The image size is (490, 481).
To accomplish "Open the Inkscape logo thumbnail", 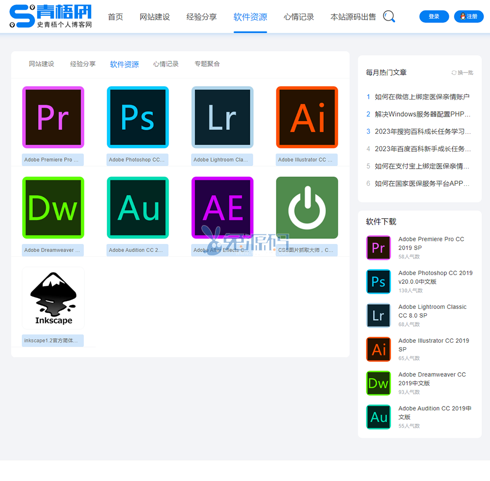I will point(53,298).
